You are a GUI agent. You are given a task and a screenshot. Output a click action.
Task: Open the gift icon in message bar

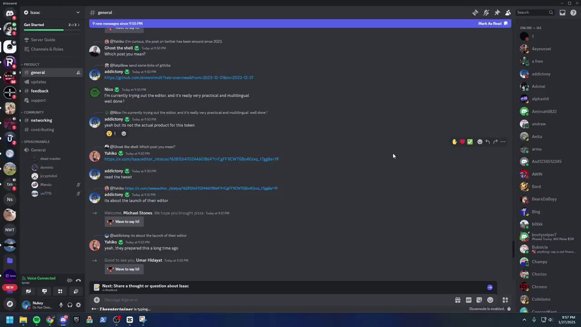[458, 300]
